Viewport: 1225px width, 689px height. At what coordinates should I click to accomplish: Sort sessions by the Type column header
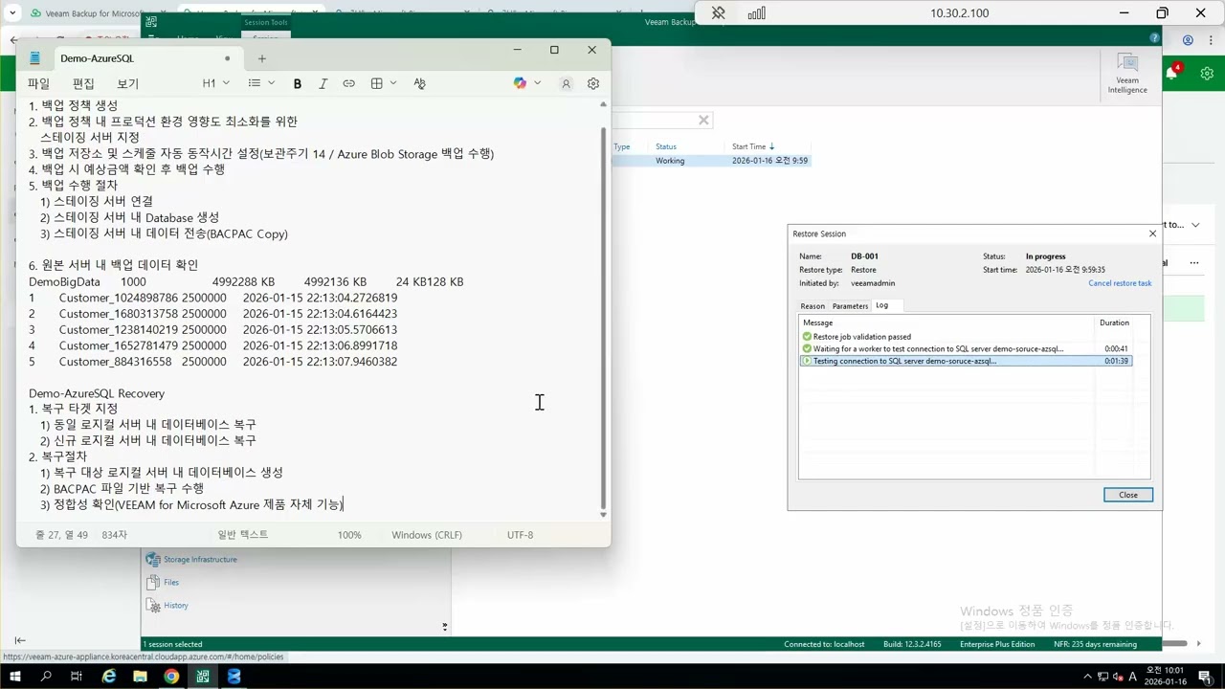(x=622, y=146)
